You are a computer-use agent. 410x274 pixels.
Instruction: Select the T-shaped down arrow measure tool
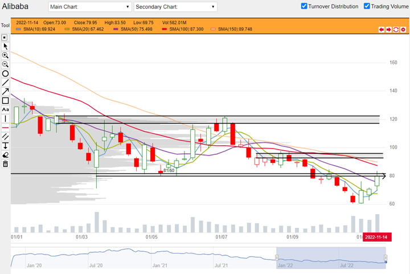point(5,146)
